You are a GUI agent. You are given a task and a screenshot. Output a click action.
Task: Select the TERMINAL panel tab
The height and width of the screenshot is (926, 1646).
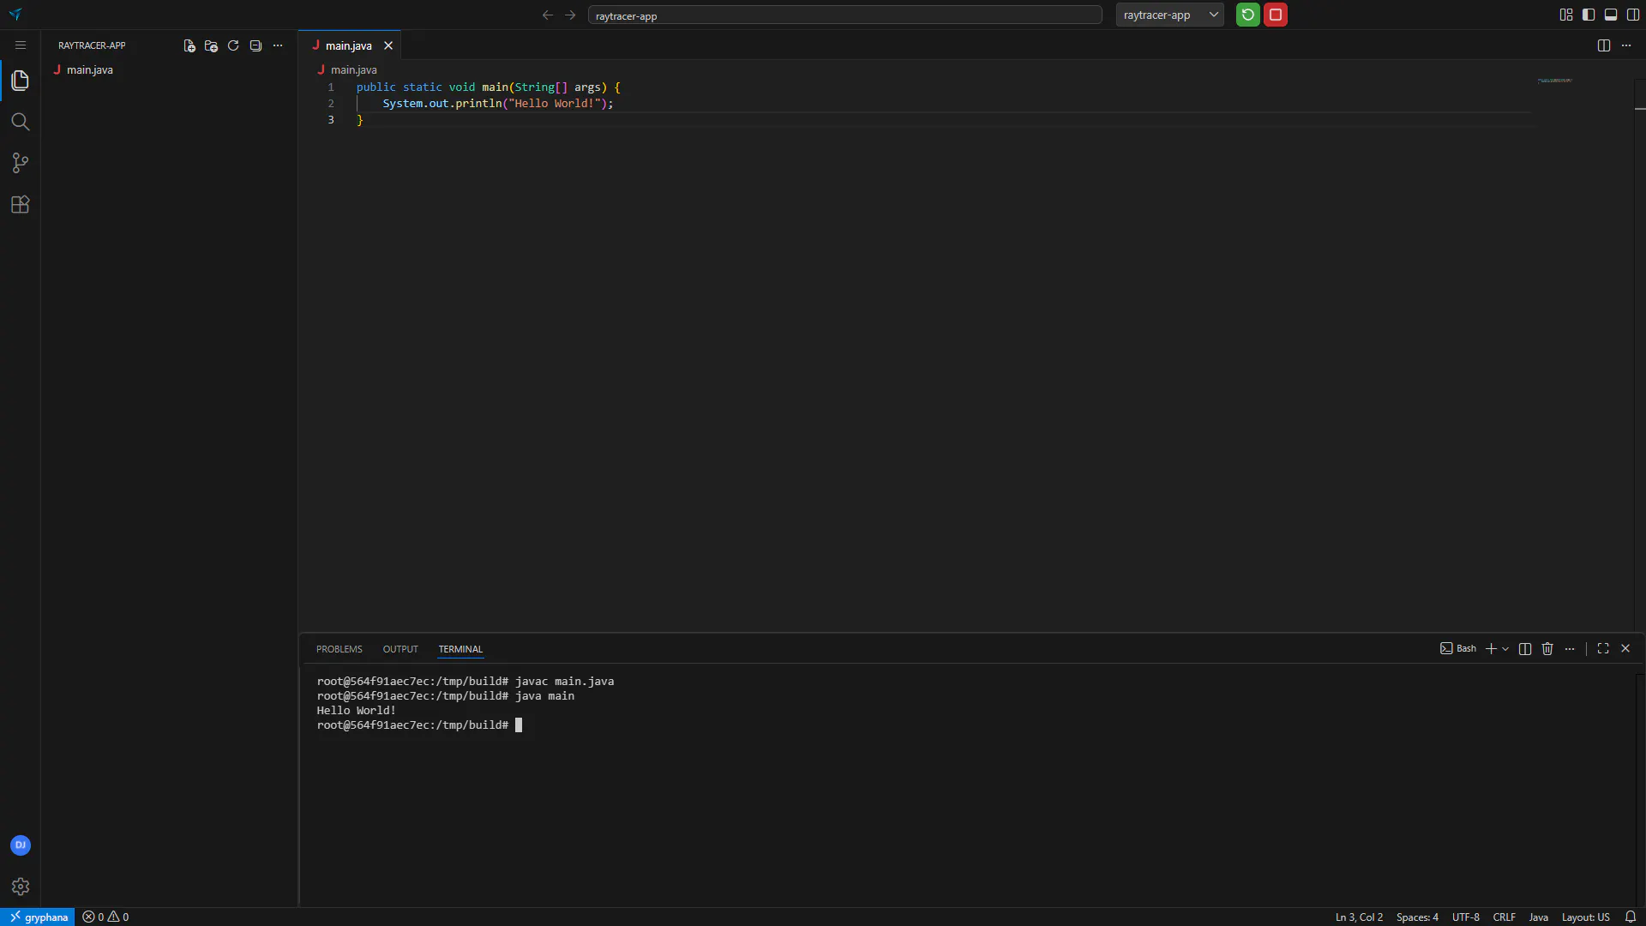[460, 649]
